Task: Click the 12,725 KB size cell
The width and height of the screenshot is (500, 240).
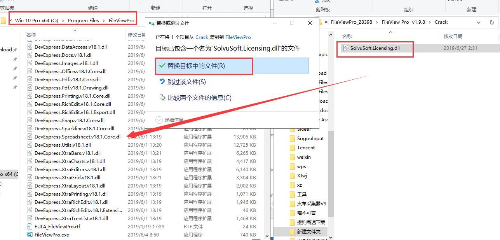Action: [x=244, y=145]
